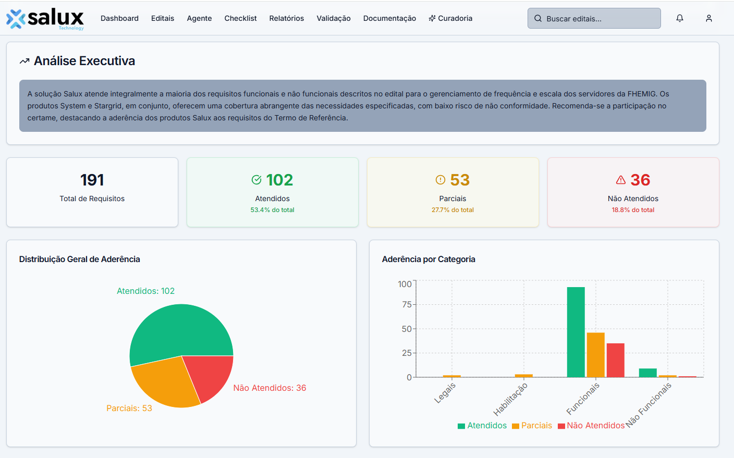Click into the Buscar editais search field

[x=594, y=18]
